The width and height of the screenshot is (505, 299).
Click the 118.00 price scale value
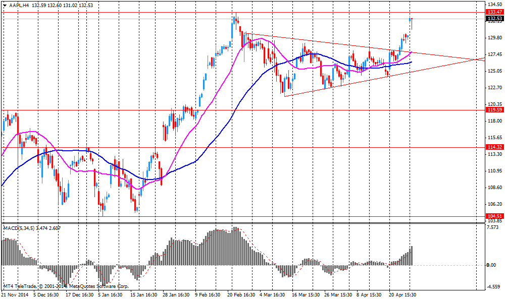pos(495,121)
